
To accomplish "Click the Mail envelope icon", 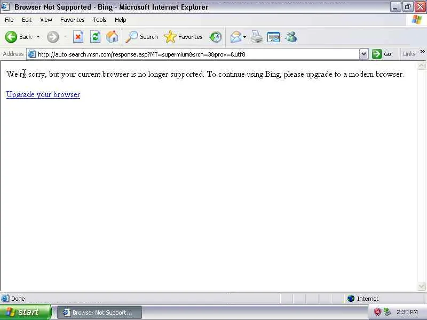I will click(x=236, y=37).
